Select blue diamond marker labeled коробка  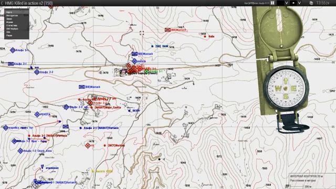tap(6, 128)
